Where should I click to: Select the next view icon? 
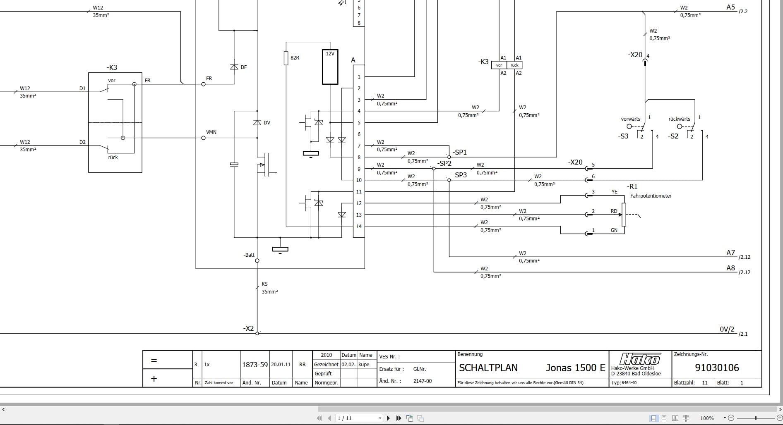pos(420,418)
